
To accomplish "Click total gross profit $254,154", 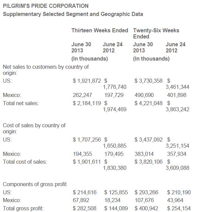I will coord(179,208).
